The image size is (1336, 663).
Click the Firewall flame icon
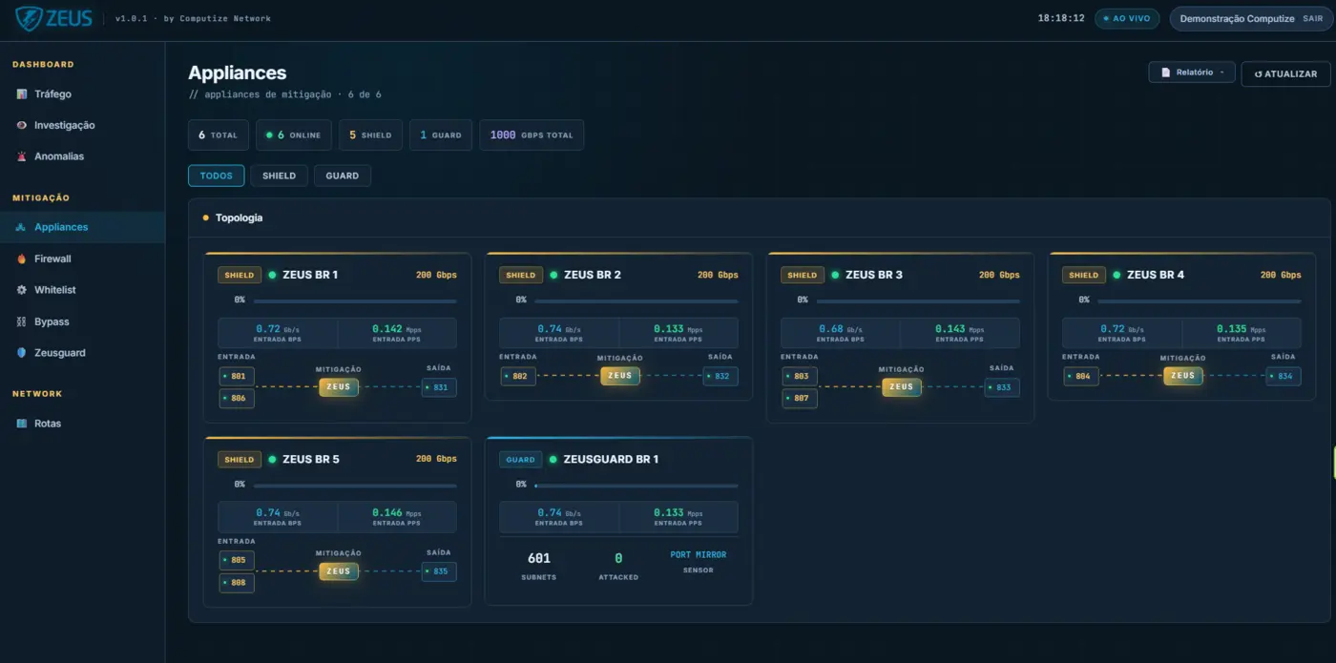click(x=22, y=259)
